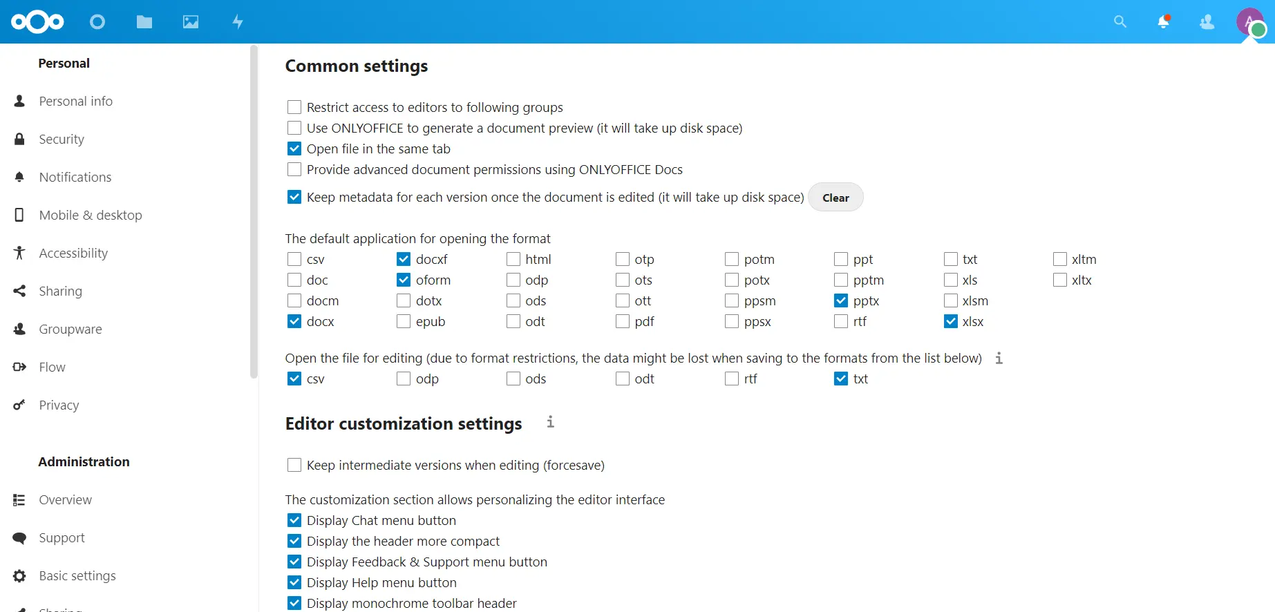Uncheck csv under Open for editing
The height and width of the screenshot is (612, 1275).
(294, 379)
